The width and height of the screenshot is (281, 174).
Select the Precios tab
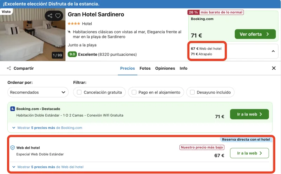coord(128,68)
